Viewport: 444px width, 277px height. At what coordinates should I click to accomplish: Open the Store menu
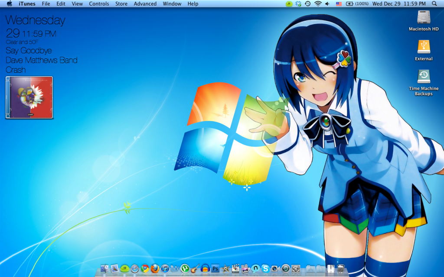121,3
